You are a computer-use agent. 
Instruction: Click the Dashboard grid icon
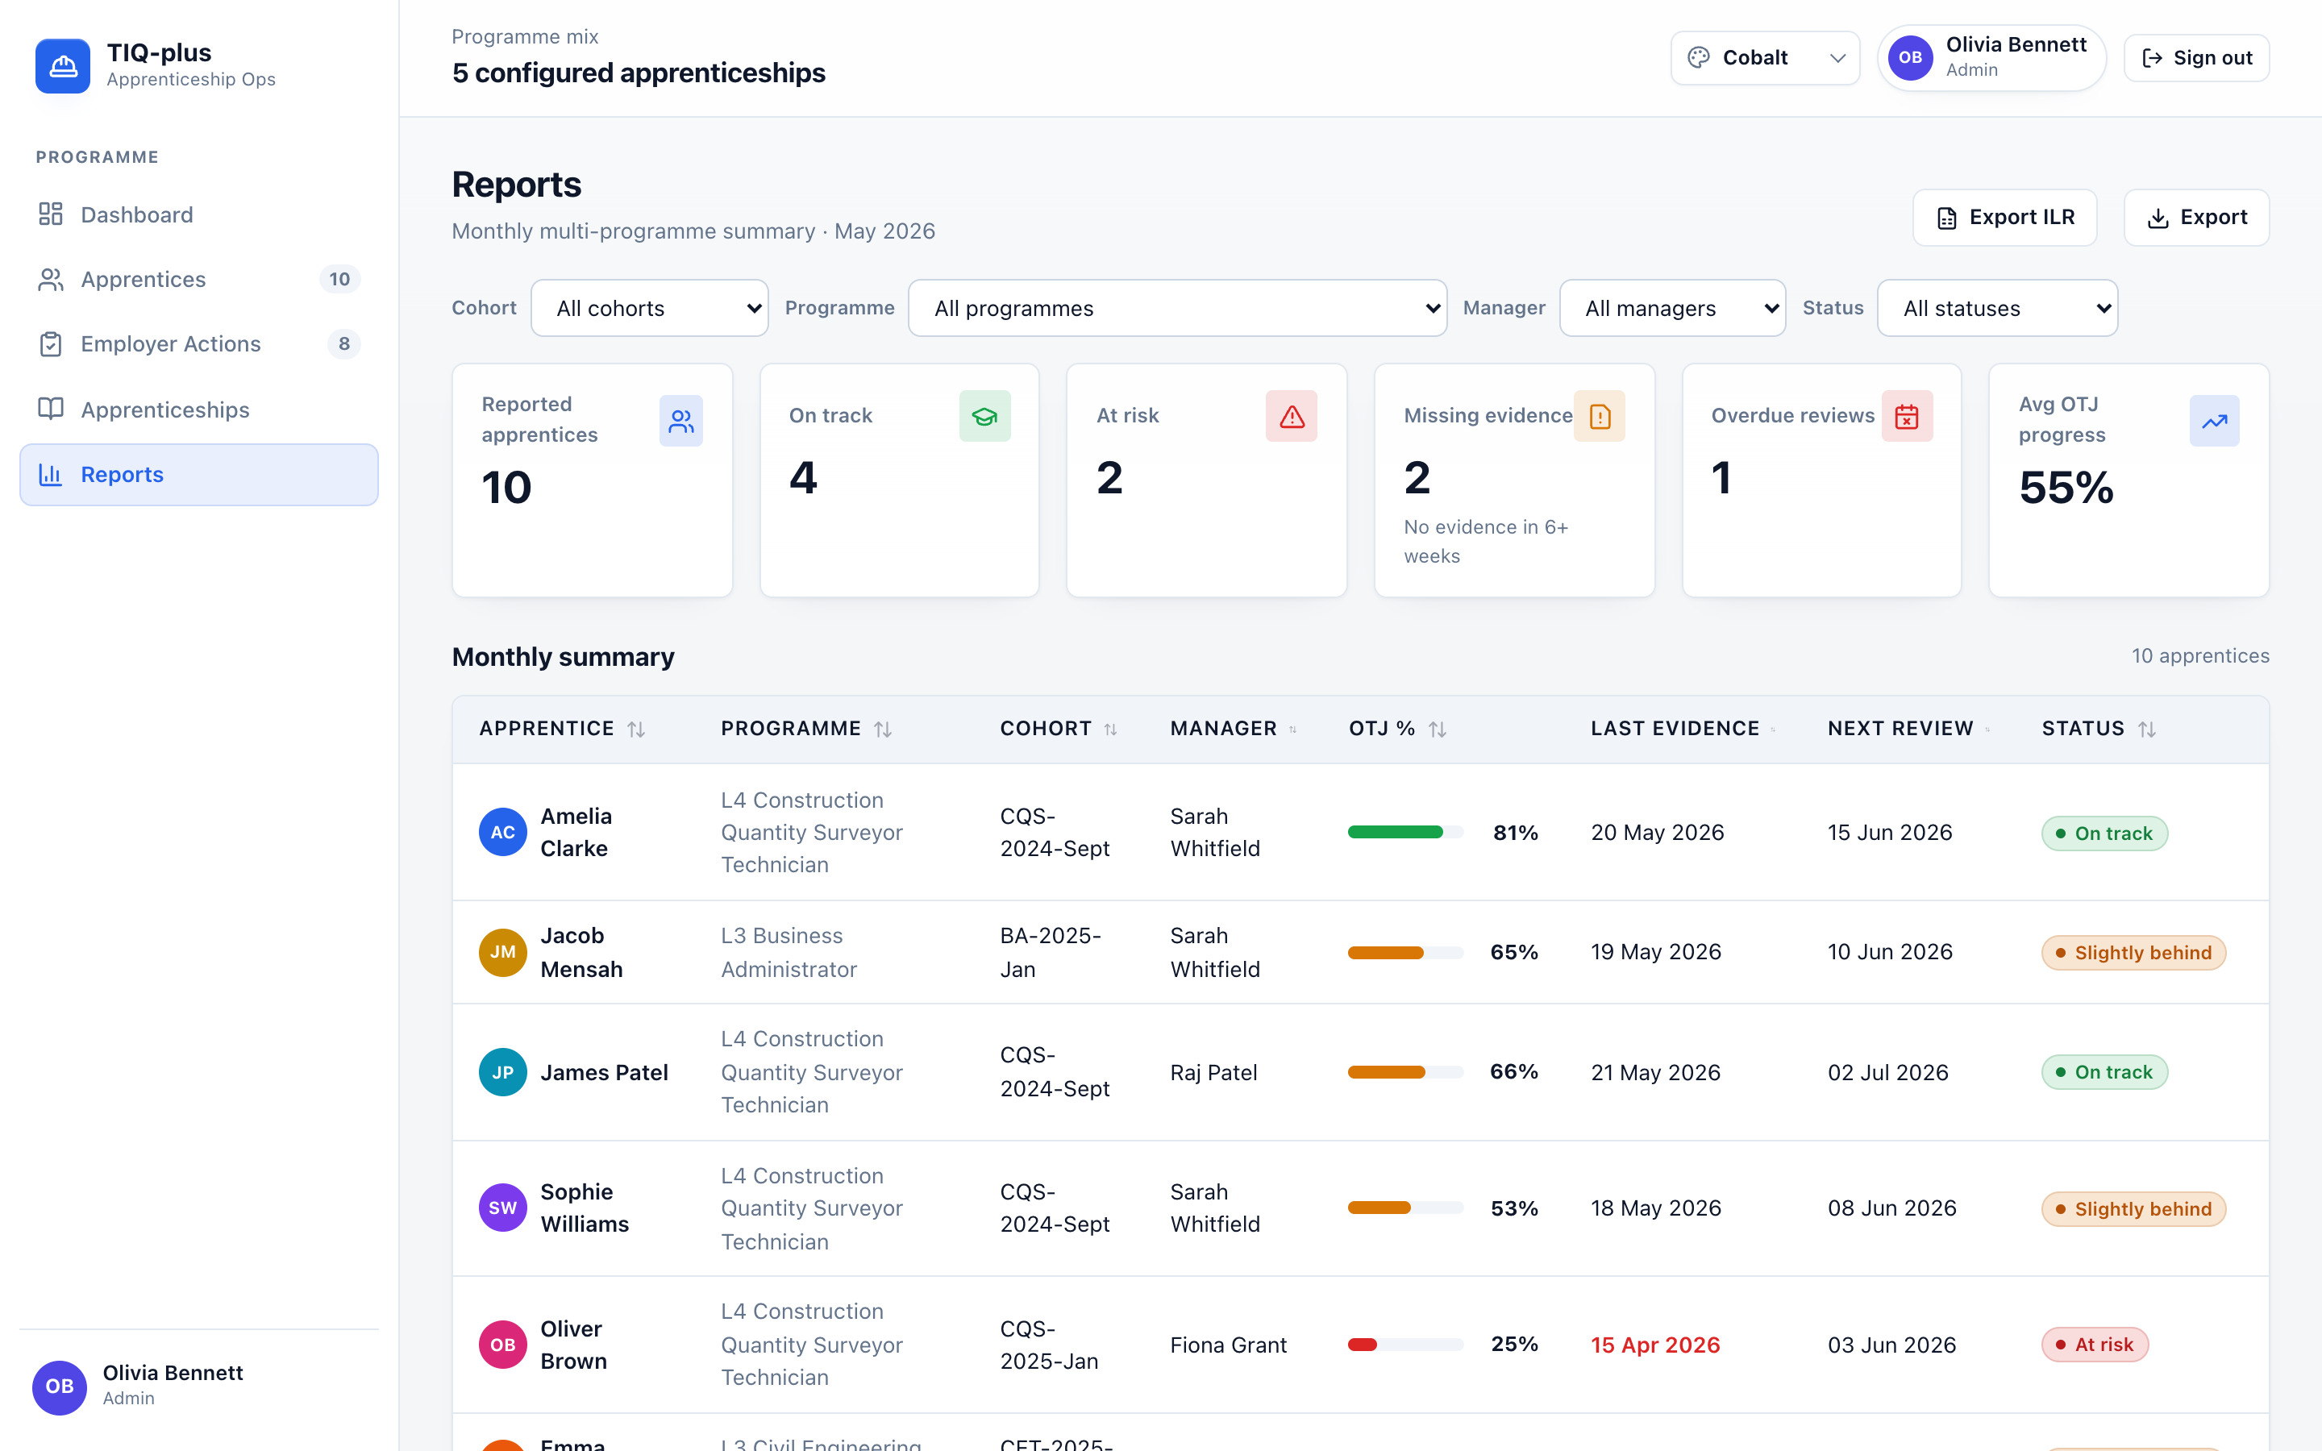click(51, 214)
